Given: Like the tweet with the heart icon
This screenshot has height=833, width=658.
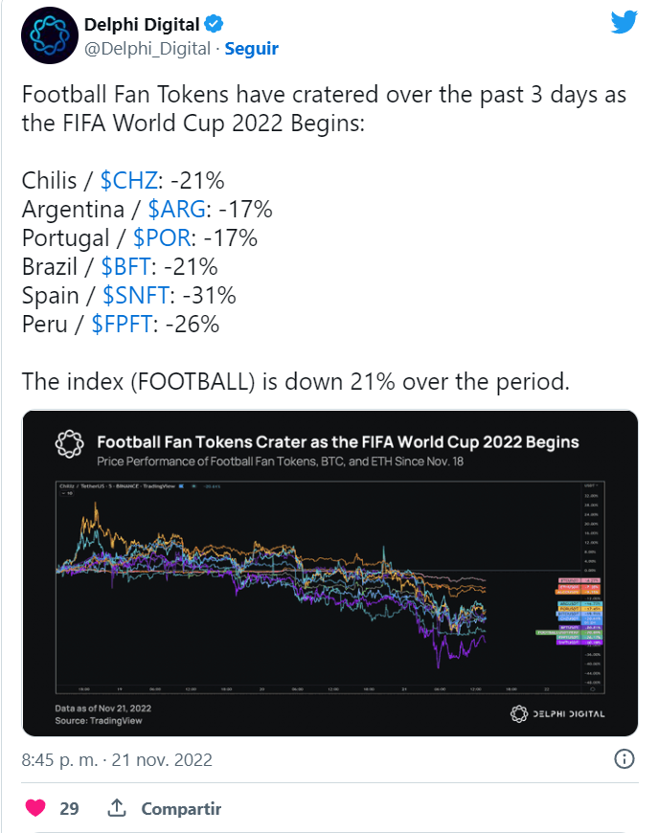Looking at the screenshot, I should [x=35, y=808].
